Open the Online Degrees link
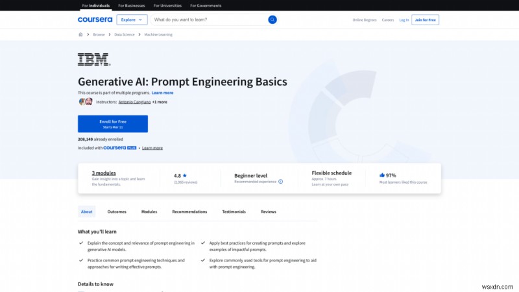Viewport: 519px width, 292px height. [365, 20]
